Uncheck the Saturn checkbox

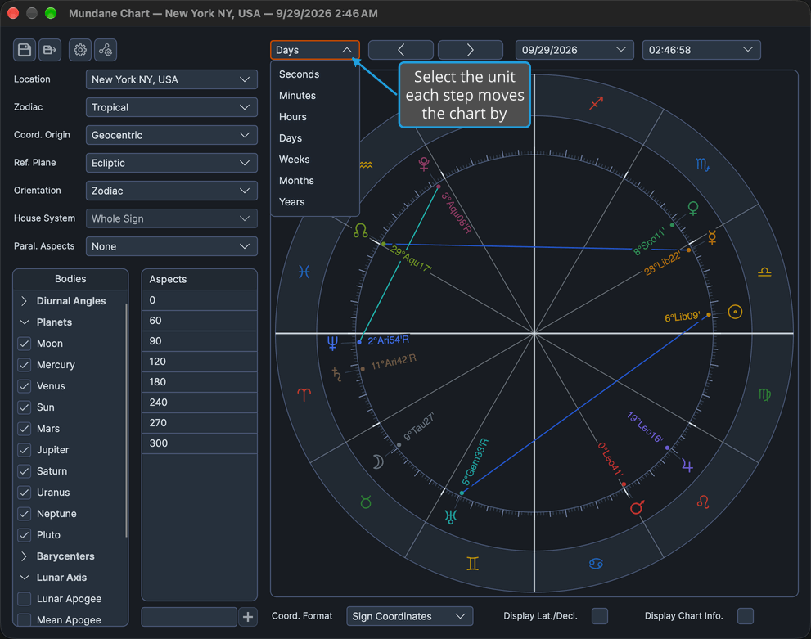25,471
